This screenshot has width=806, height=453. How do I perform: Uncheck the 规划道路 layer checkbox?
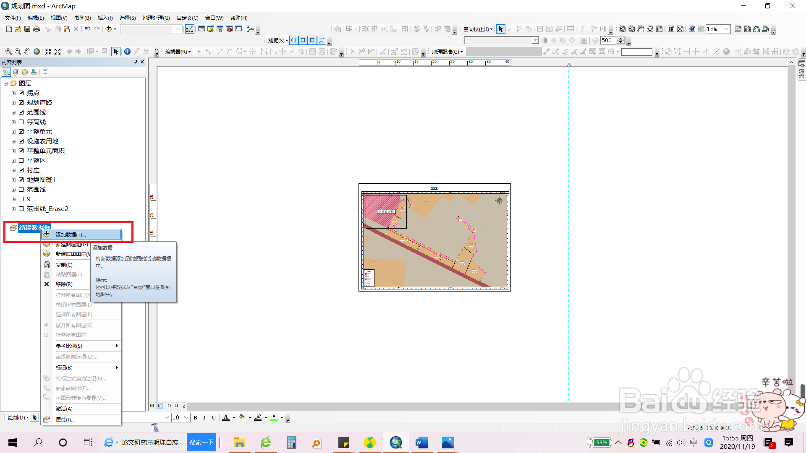point(21,102)
